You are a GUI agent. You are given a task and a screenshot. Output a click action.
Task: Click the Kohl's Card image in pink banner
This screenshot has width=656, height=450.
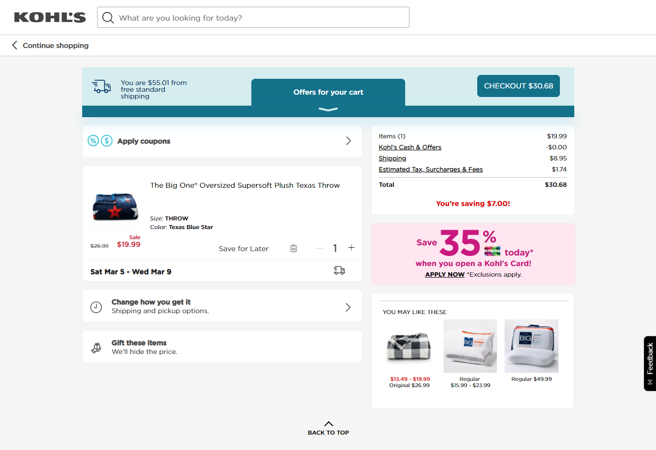click(491, 250)
